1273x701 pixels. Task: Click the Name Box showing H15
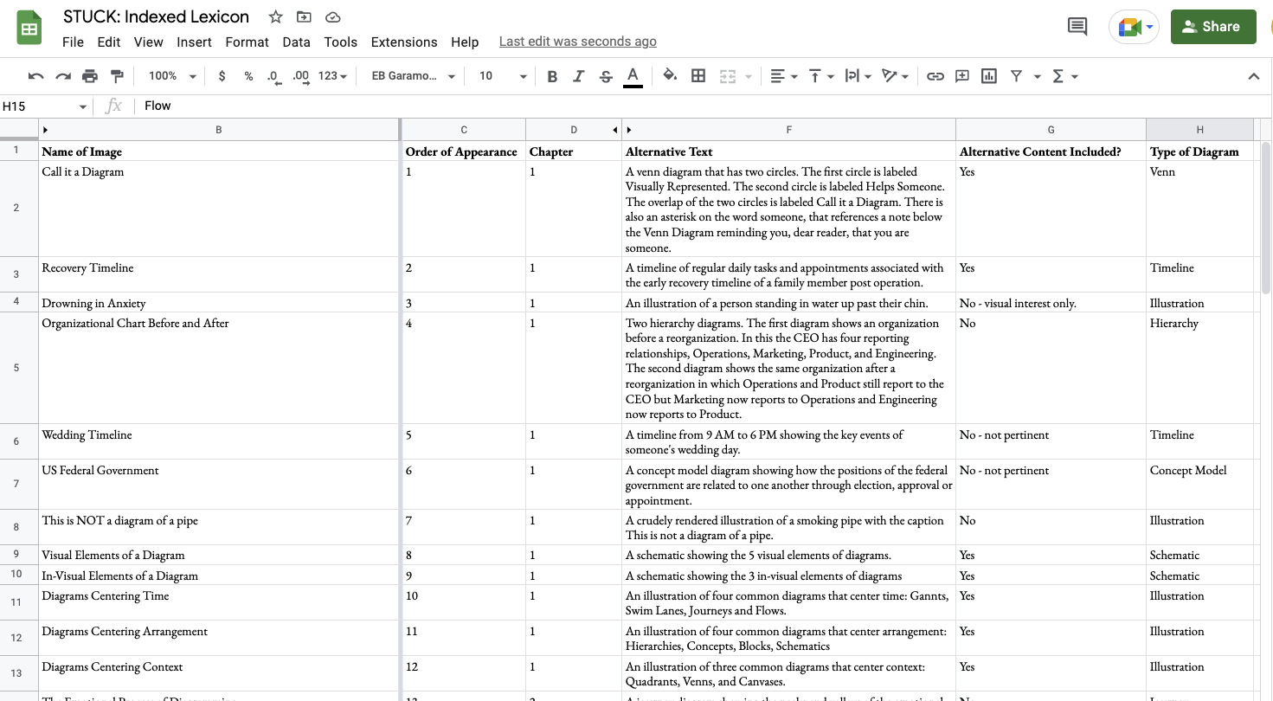39,106
